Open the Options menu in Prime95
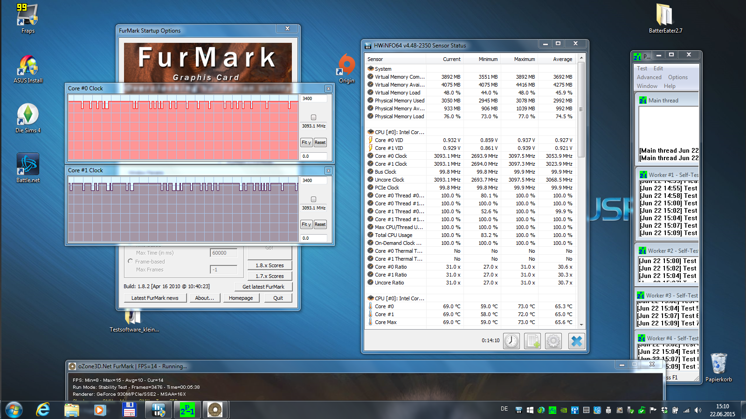The height and width of the screenshot is (419, 746). point(677,77)
